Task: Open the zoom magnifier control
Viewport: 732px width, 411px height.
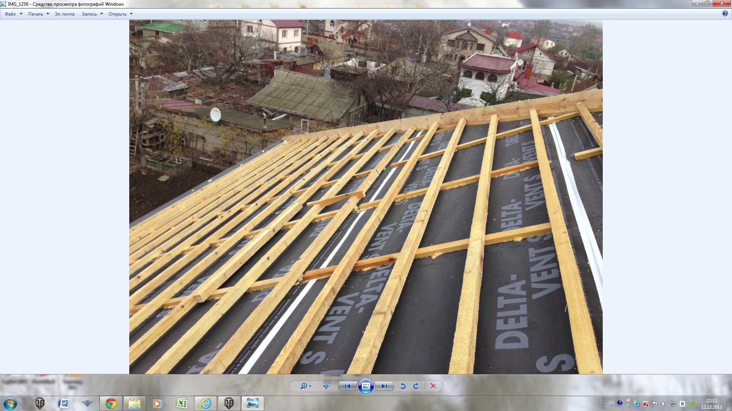Action: point(306,386)
